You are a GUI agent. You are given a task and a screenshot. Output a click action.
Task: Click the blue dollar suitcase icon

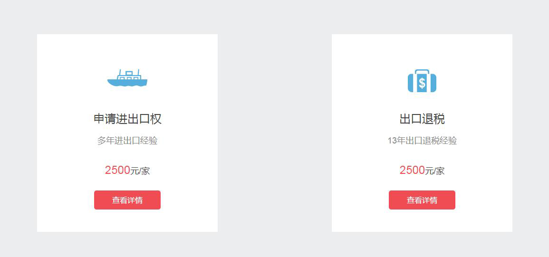click(x=422, y=81)
